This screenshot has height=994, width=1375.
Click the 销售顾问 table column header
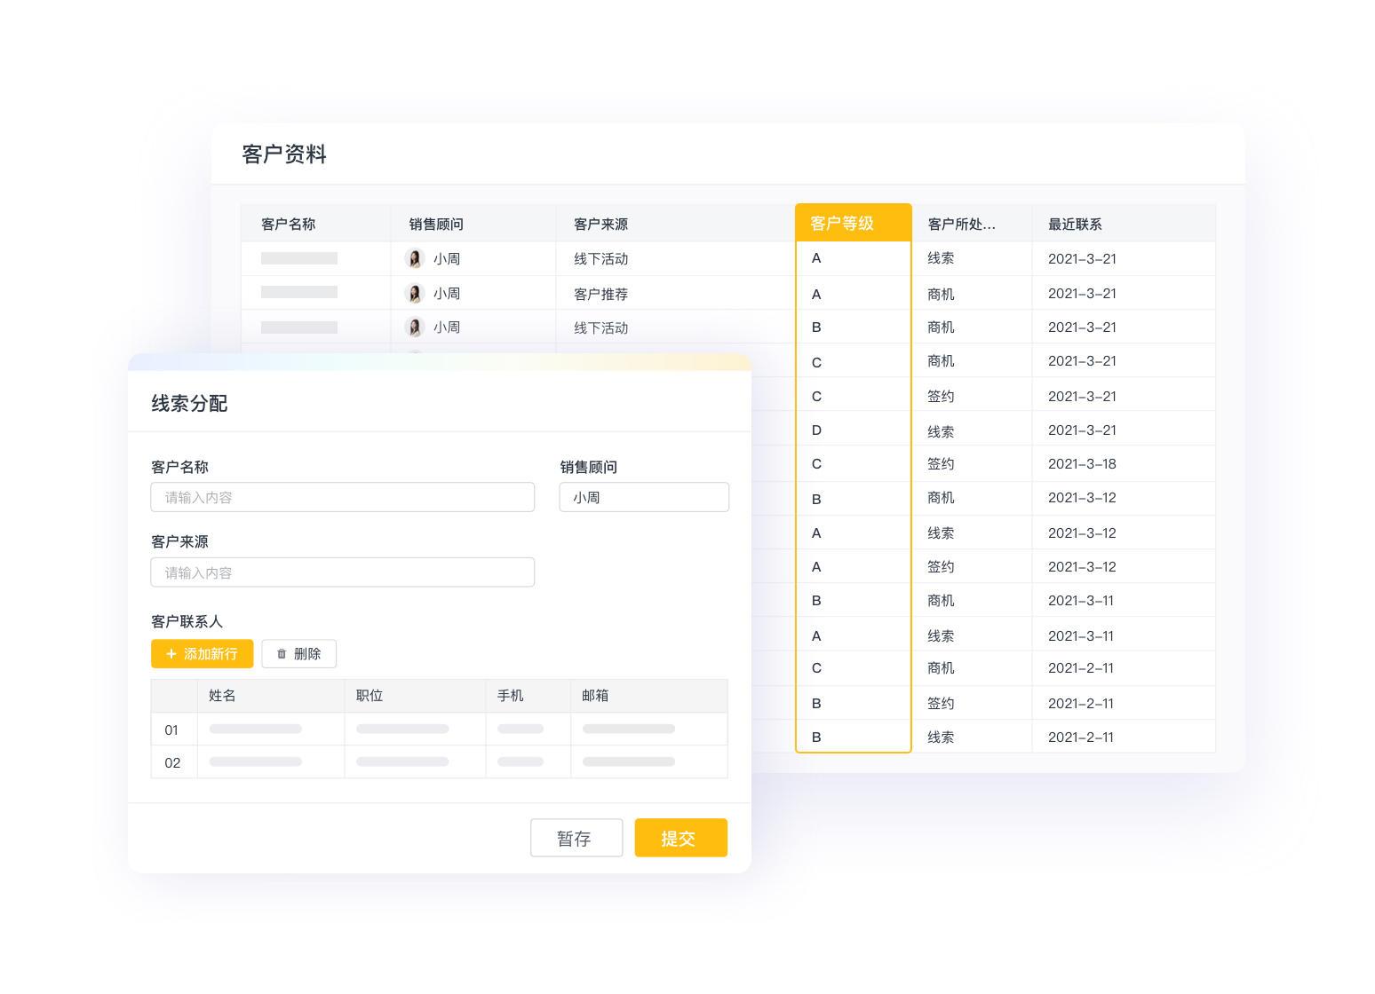[x=473, y=224]
